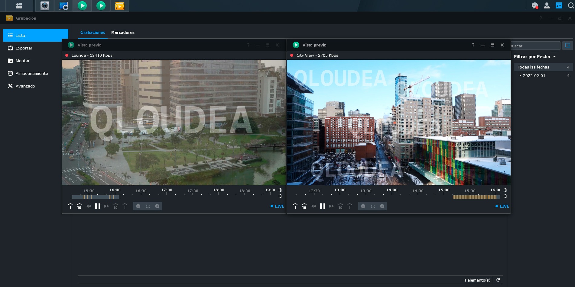
Task: Toggle the preview panel layout button
Action: tap(568, 46)
